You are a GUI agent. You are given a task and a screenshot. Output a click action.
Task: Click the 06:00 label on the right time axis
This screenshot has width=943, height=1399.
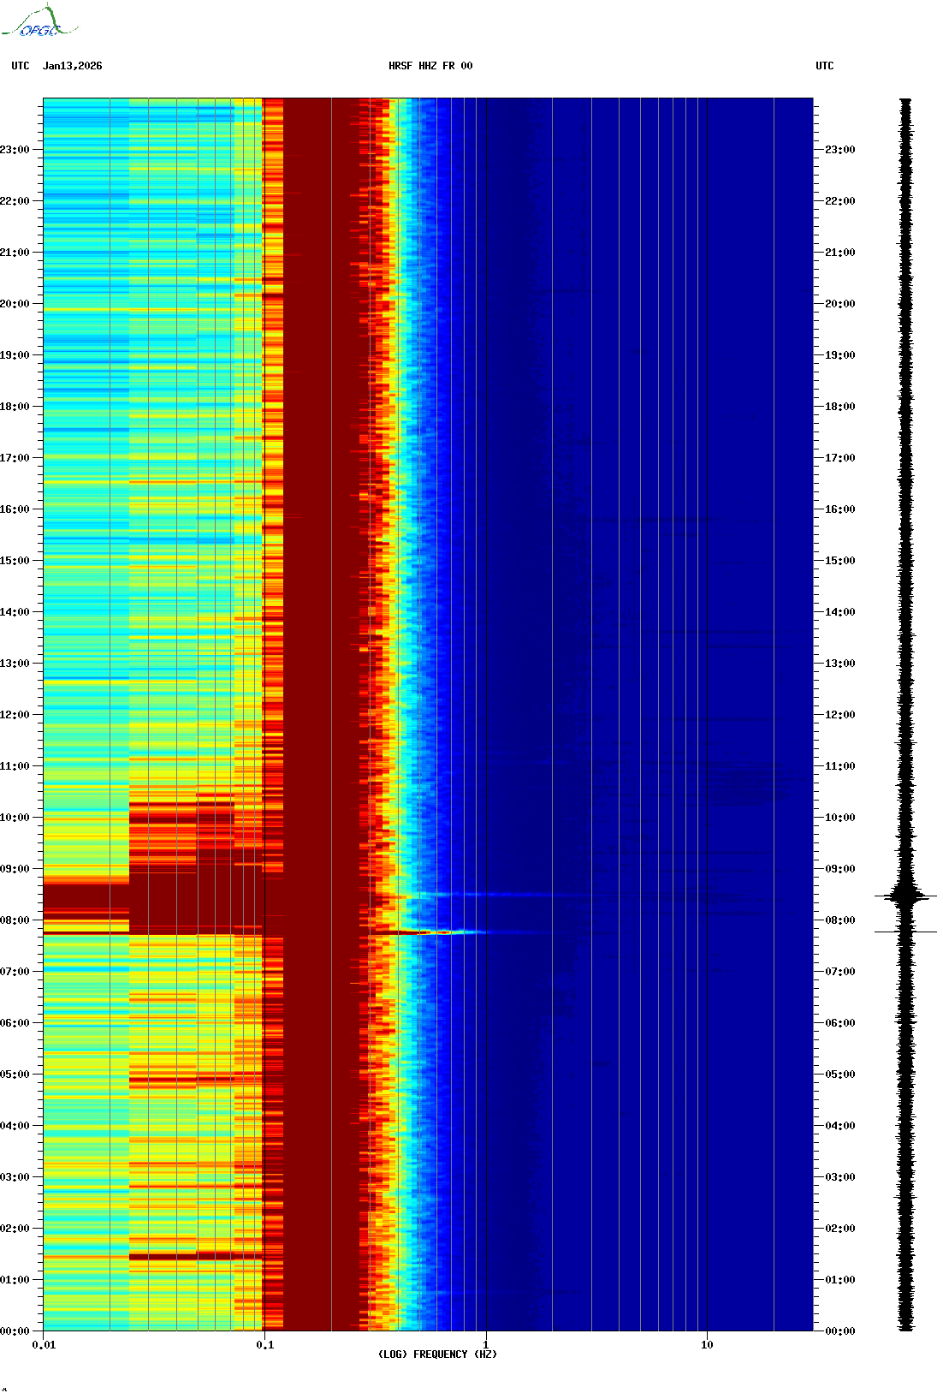[840, 1023]
